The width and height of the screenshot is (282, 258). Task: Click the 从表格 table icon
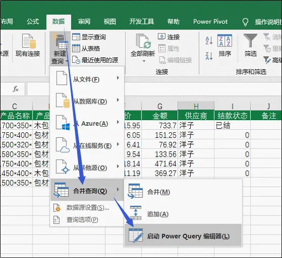[x=76, y=48]
